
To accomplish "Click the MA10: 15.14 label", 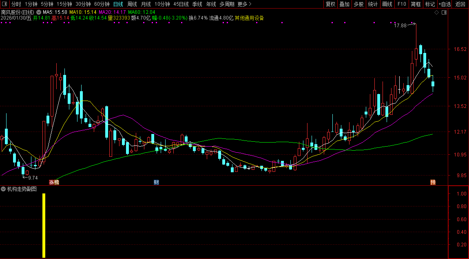I will (83, 12).
